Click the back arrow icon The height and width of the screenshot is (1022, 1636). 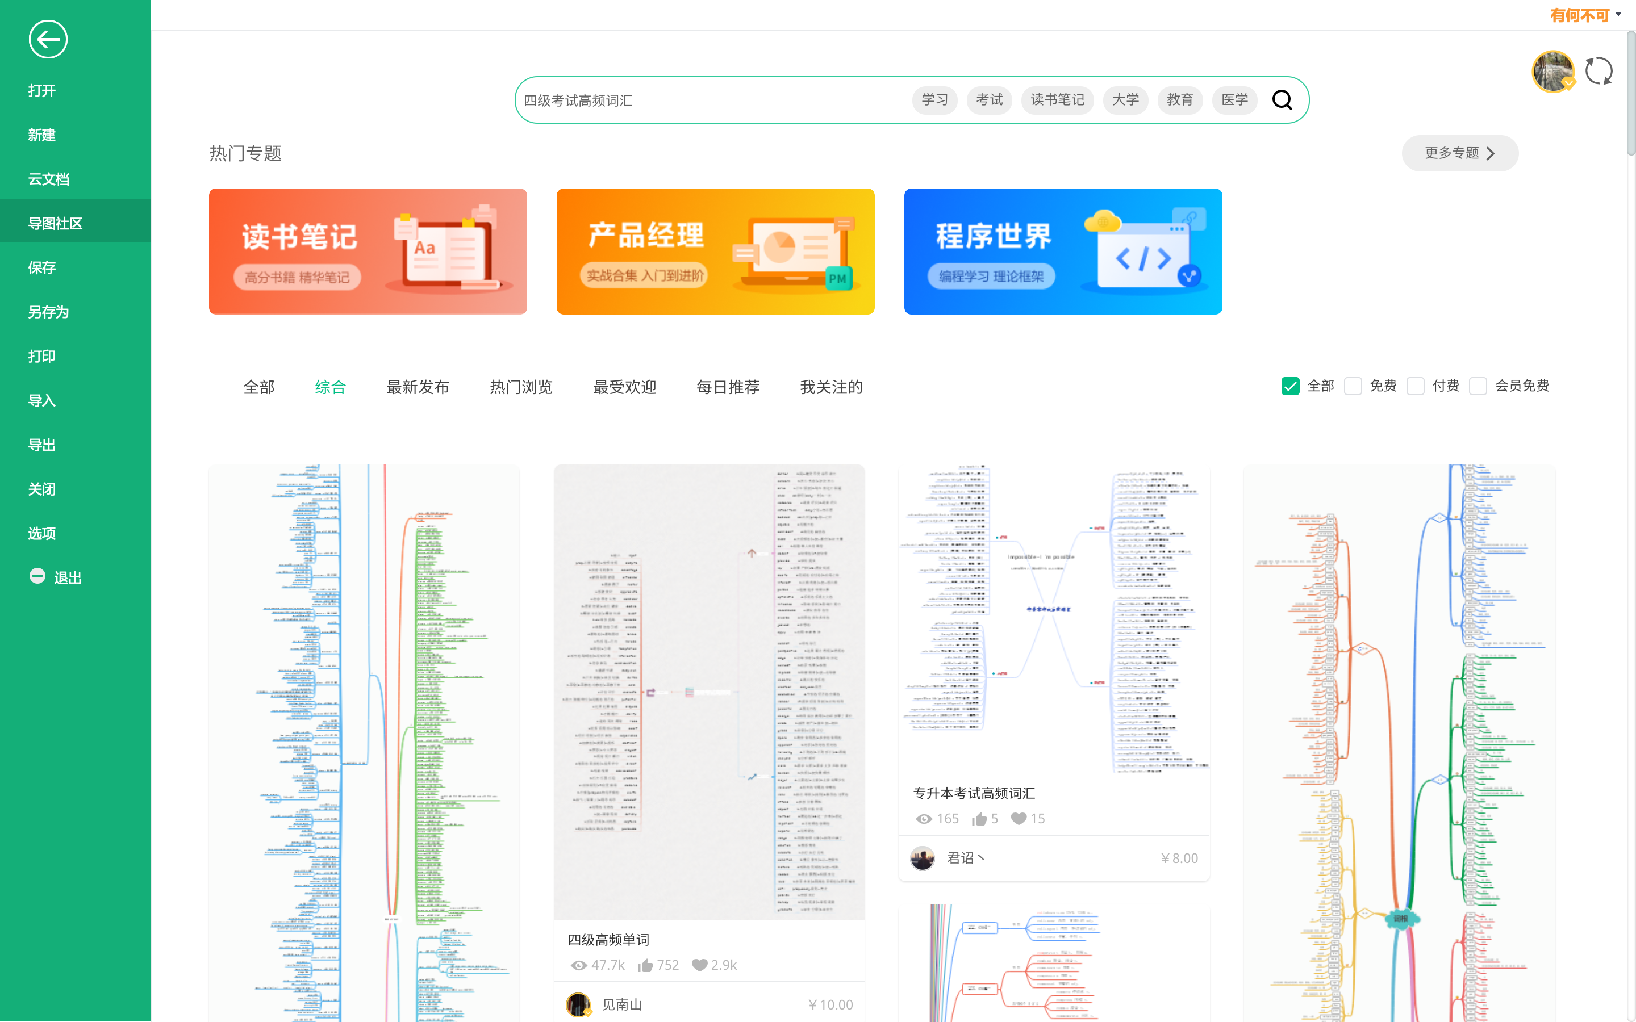pos(48,39)
